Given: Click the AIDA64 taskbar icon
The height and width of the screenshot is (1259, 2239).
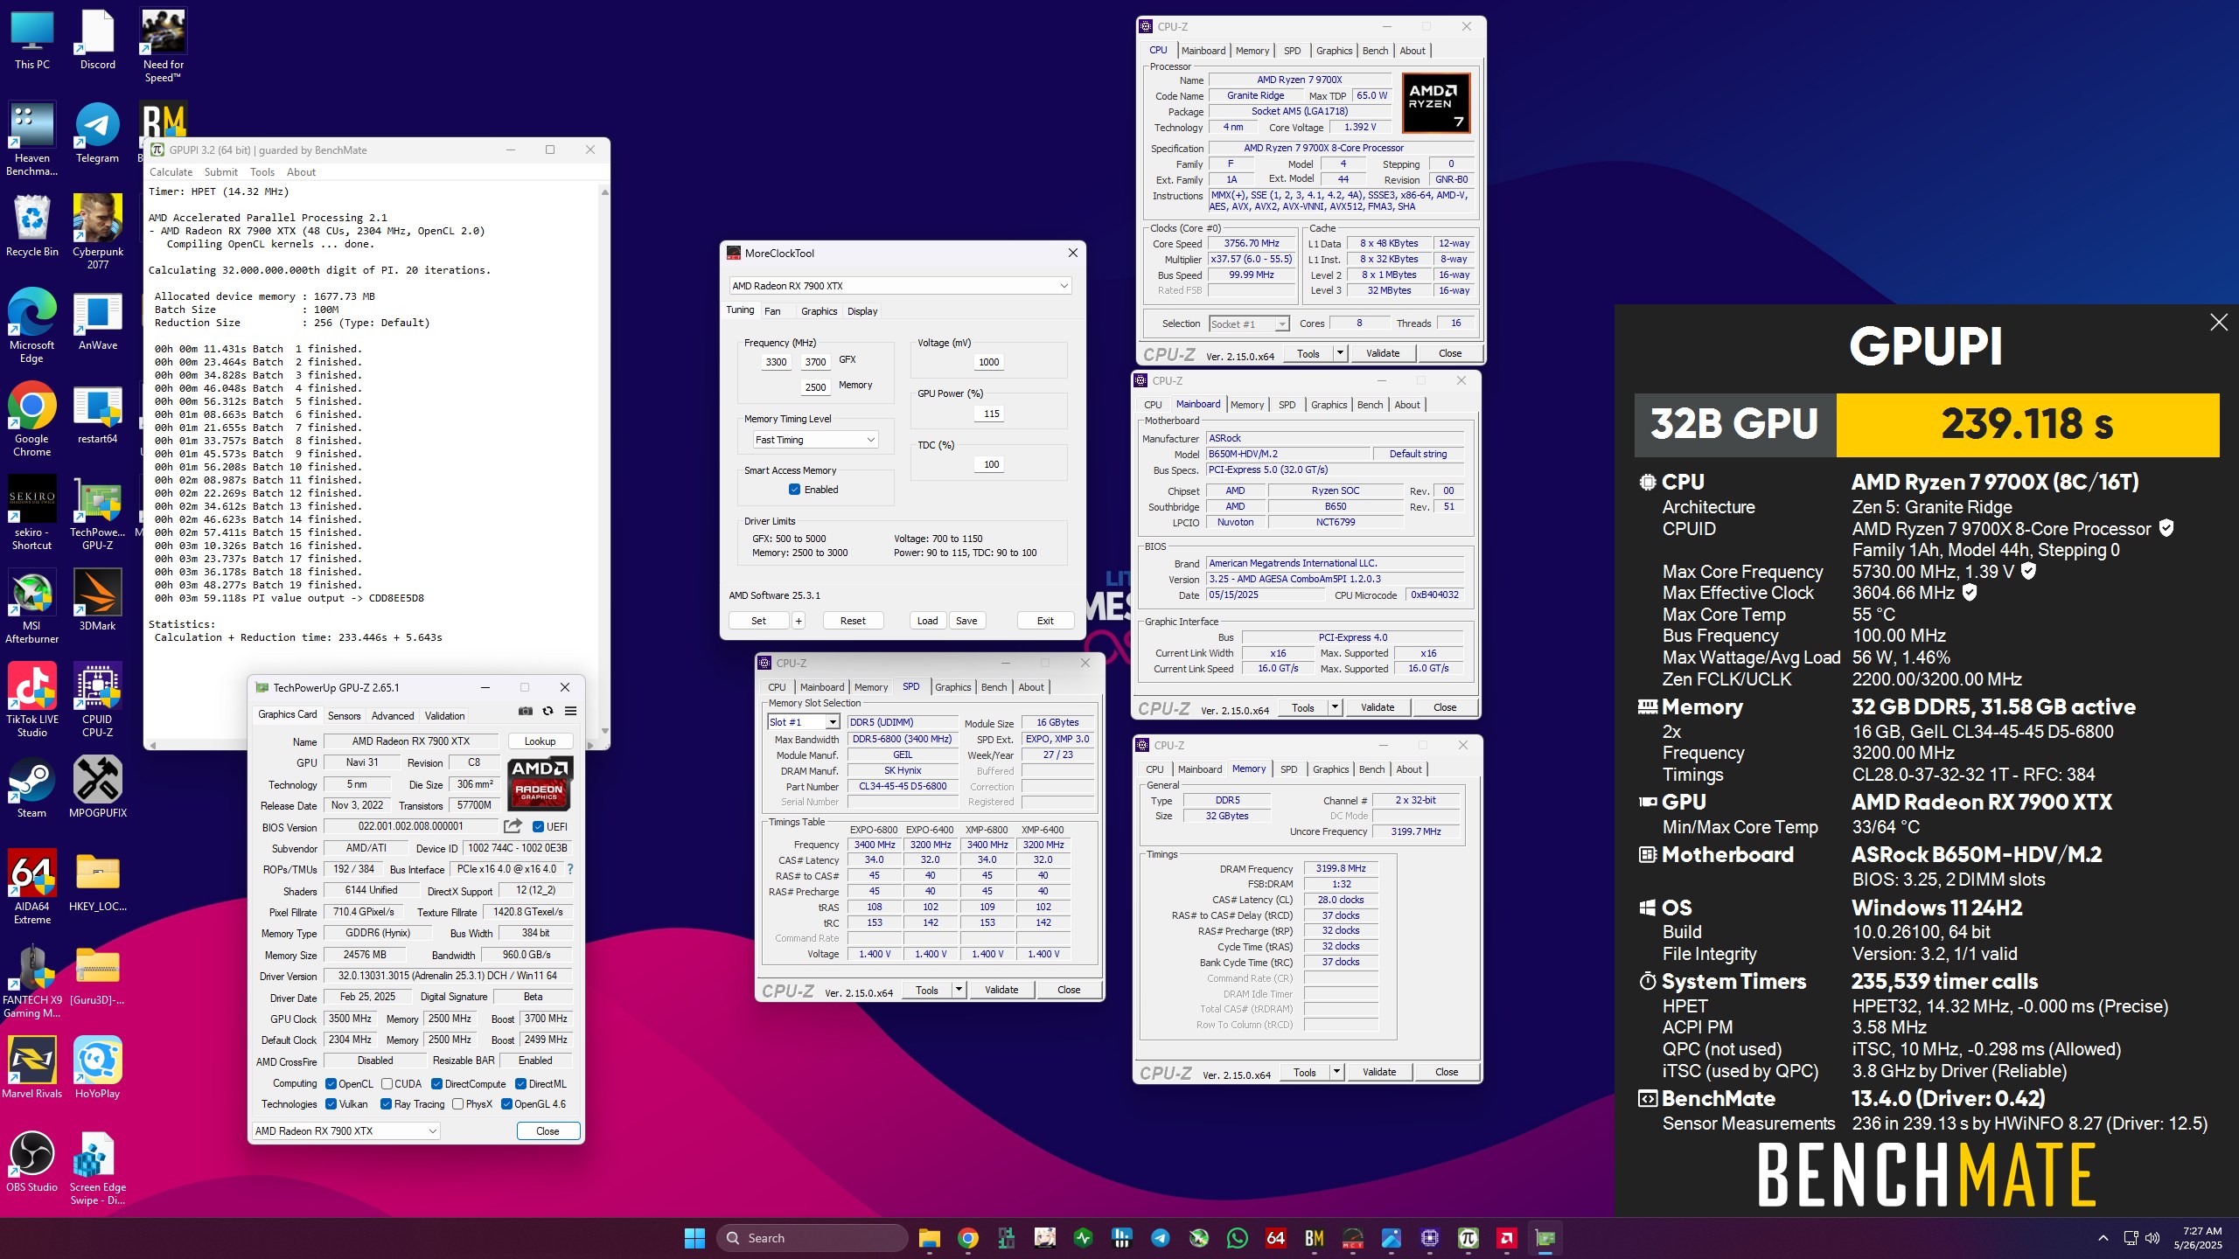Looking at the screenshot, I should [1276, 1238].
